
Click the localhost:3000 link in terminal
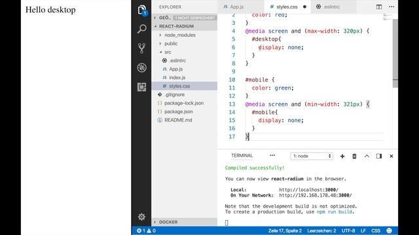pyautogui.click(x=308, y=190)
